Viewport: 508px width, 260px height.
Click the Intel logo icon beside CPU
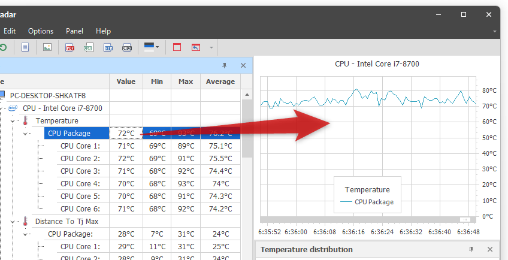pos(13,108)
